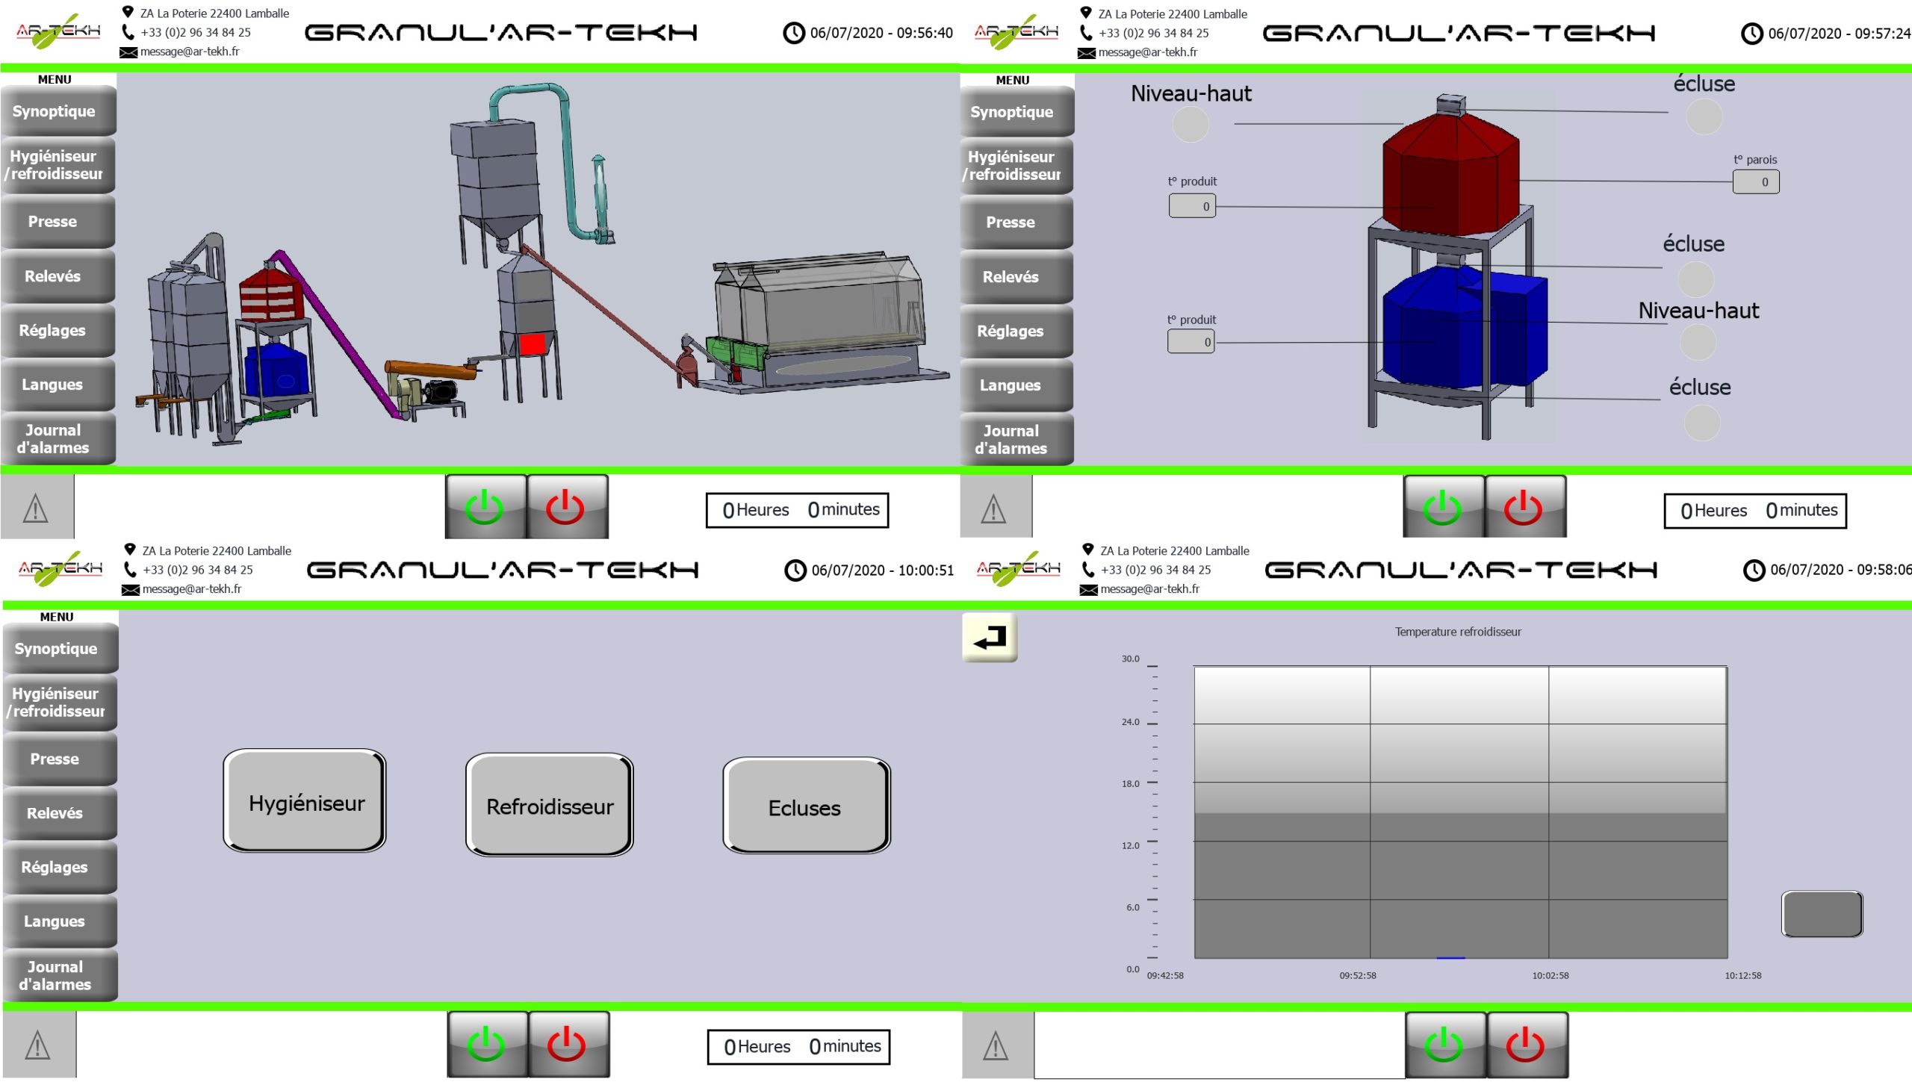The width and height of the screenshot is (1912, 1082).
Task: Open Presse menu in 10:00:51 screen
Action: (60, 759)
